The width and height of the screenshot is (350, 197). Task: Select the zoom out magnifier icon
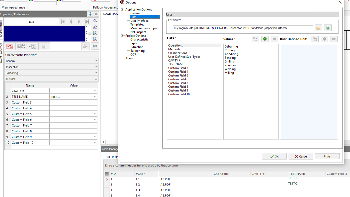tap(95, 39)
